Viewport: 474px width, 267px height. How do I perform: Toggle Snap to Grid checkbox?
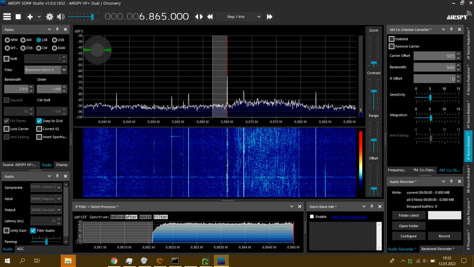click(39, 121)
